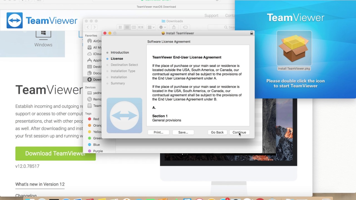Click the Favorites heading in Finder sidebar
Viewport: 356px width, 200px height.
click(x=91, y=36)
